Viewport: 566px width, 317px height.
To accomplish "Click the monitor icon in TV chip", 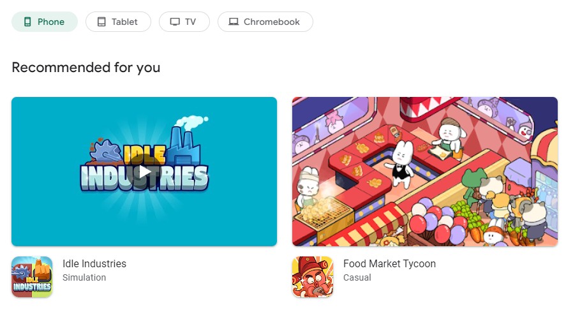I will [x=175, y=22].
